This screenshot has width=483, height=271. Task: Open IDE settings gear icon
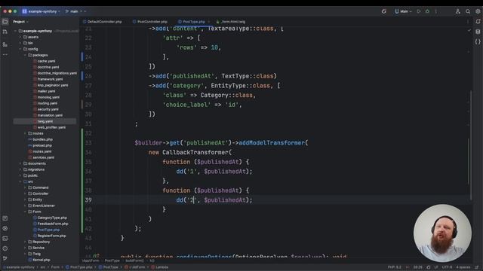click(x=478, y=11)
